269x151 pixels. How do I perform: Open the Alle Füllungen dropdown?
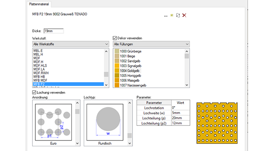pos(151,44)
